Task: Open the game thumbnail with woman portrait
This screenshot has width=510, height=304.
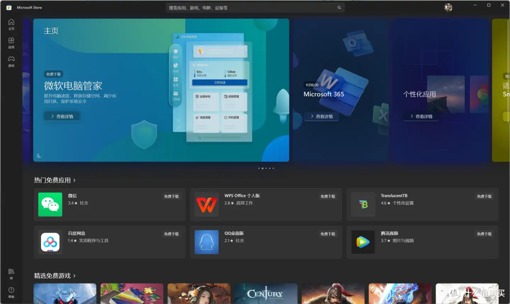Action: click(199, 294)
